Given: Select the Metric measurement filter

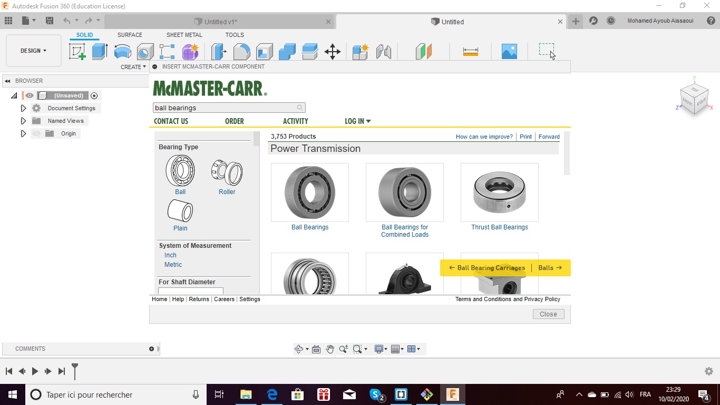Looking at the screenshot, I should tap(173, 265).
